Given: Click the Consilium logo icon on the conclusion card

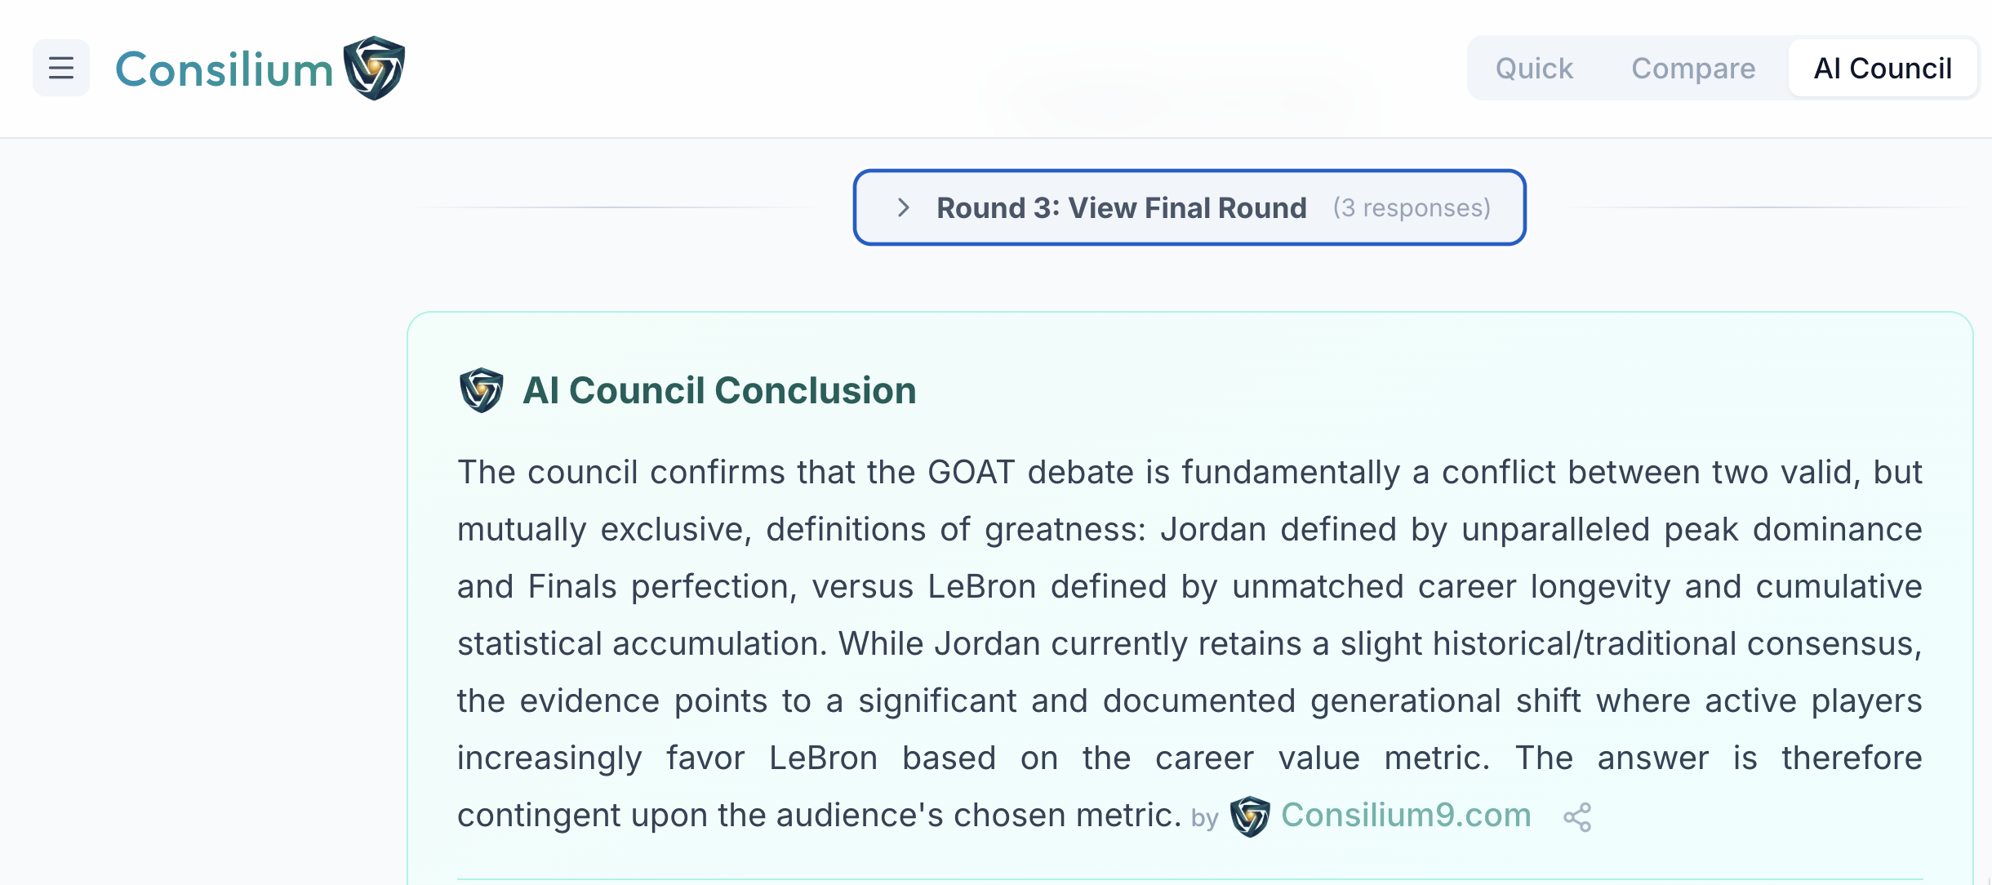Looking at the screenshot, I should point(481,389).
